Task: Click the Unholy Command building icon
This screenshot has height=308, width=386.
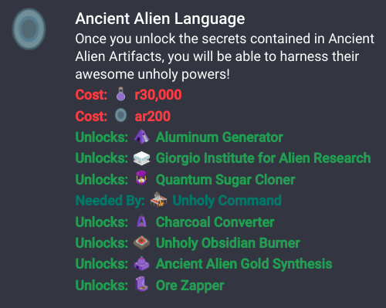Action: [158, 199]
